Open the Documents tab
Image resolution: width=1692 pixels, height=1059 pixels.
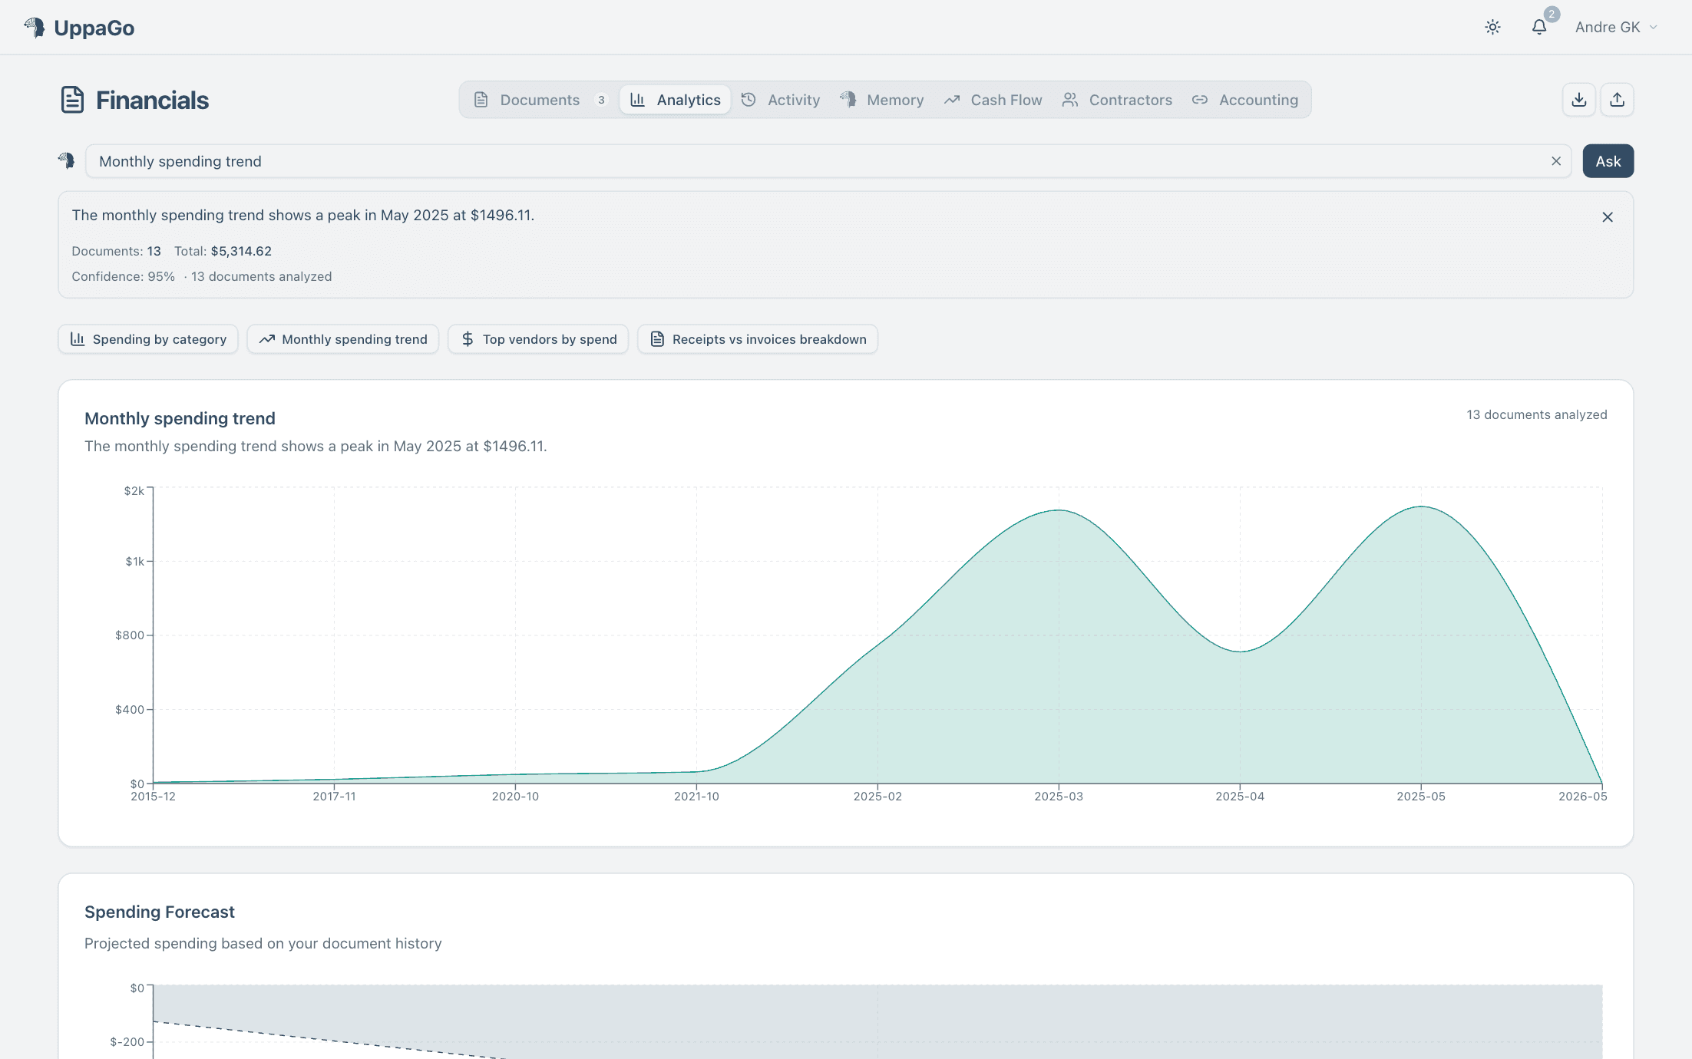click(x=540, y=100)
